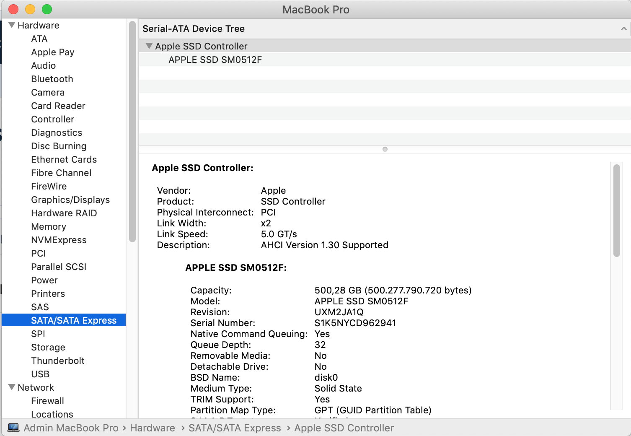631x436 pixels.
Task: Select Storage in the sidebar
Action: [x=48, y=347]
